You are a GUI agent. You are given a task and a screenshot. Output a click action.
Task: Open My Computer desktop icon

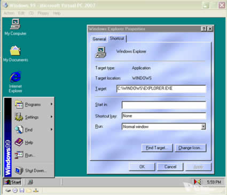pos(15,27)
